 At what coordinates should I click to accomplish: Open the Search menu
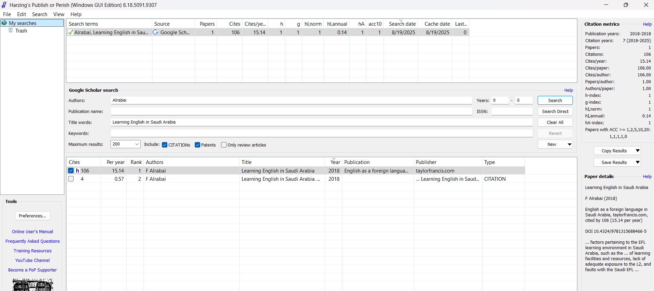pyautogui.click(x=40, y=14)
